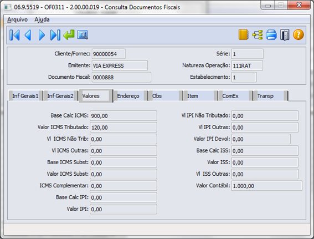
Task: Open the Ajuda menu
Action: [42, 19]
